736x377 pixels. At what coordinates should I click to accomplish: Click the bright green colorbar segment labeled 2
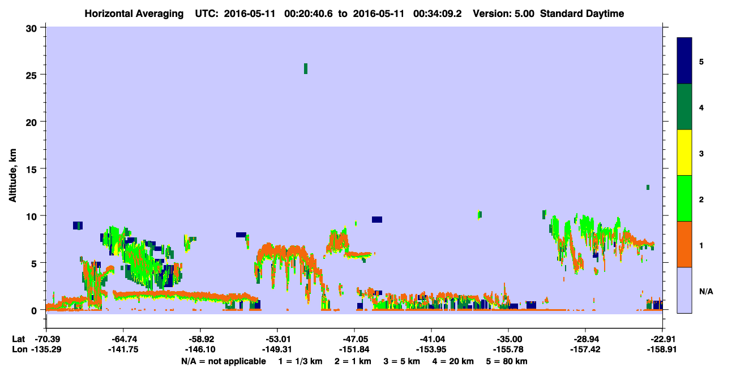tap(684, 198)
